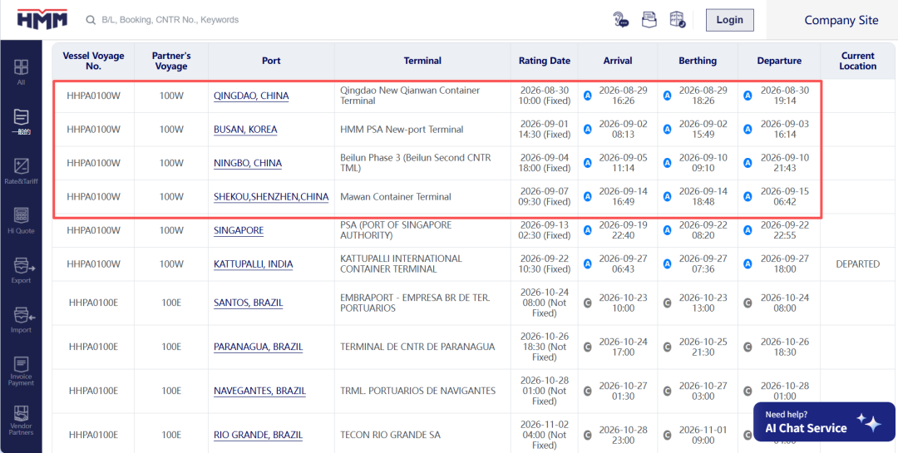Open the KATTUPALLI, INDIA port link
The width and height of the screenshot is (898, 453).
click(253, 264)
